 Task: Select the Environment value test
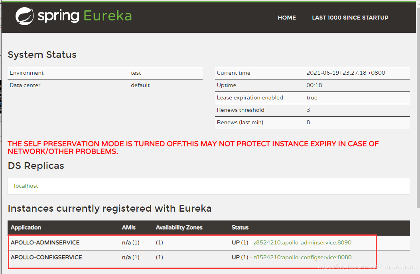pyautogui.click(x=136, y=73)
